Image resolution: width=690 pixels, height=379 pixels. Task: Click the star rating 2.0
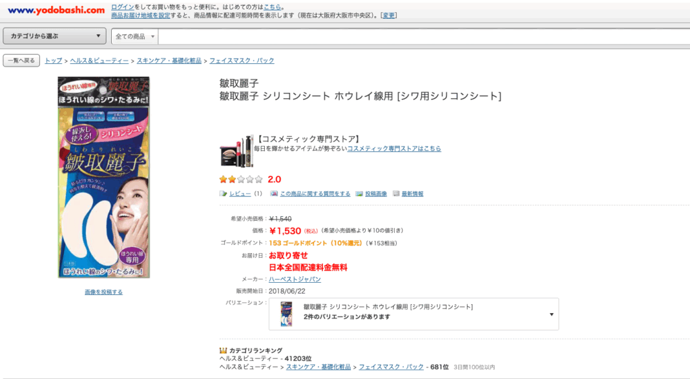point(250,179)
